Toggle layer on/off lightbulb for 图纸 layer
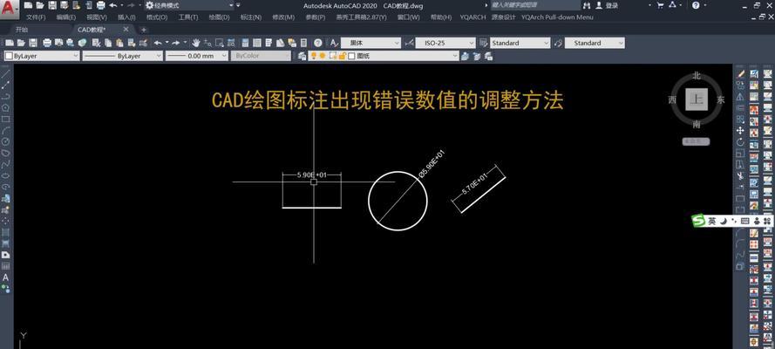775x349 pixels. pos(313,56)
